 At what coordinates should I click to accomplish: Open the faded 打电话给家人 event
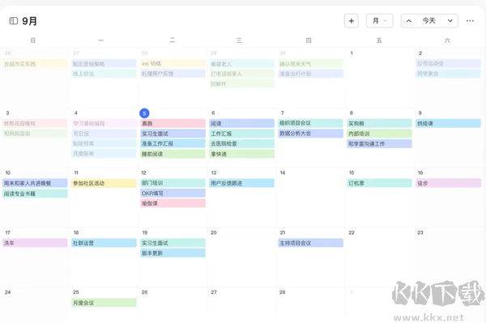241,74
